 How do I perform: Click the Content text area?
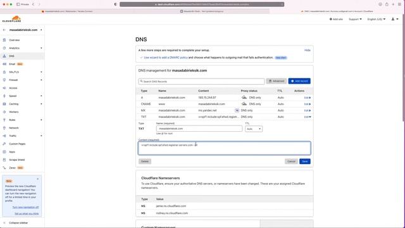(225, 148)
